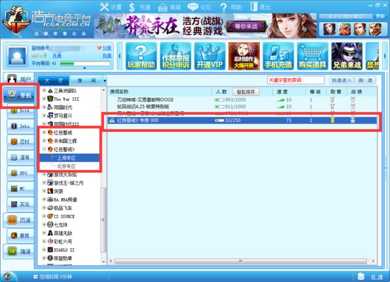The width and height of the screenshot is (390, 282).
Task: Open the 页游 side tab
Action: click(x=19, y=220)
